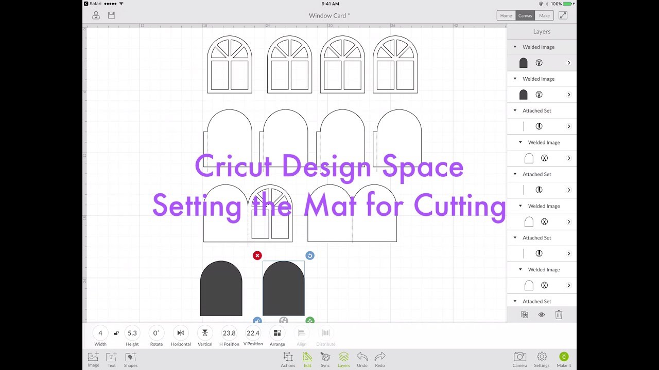Undo the last action
This screenshot has width=659, height=370.
coord(362,359)
